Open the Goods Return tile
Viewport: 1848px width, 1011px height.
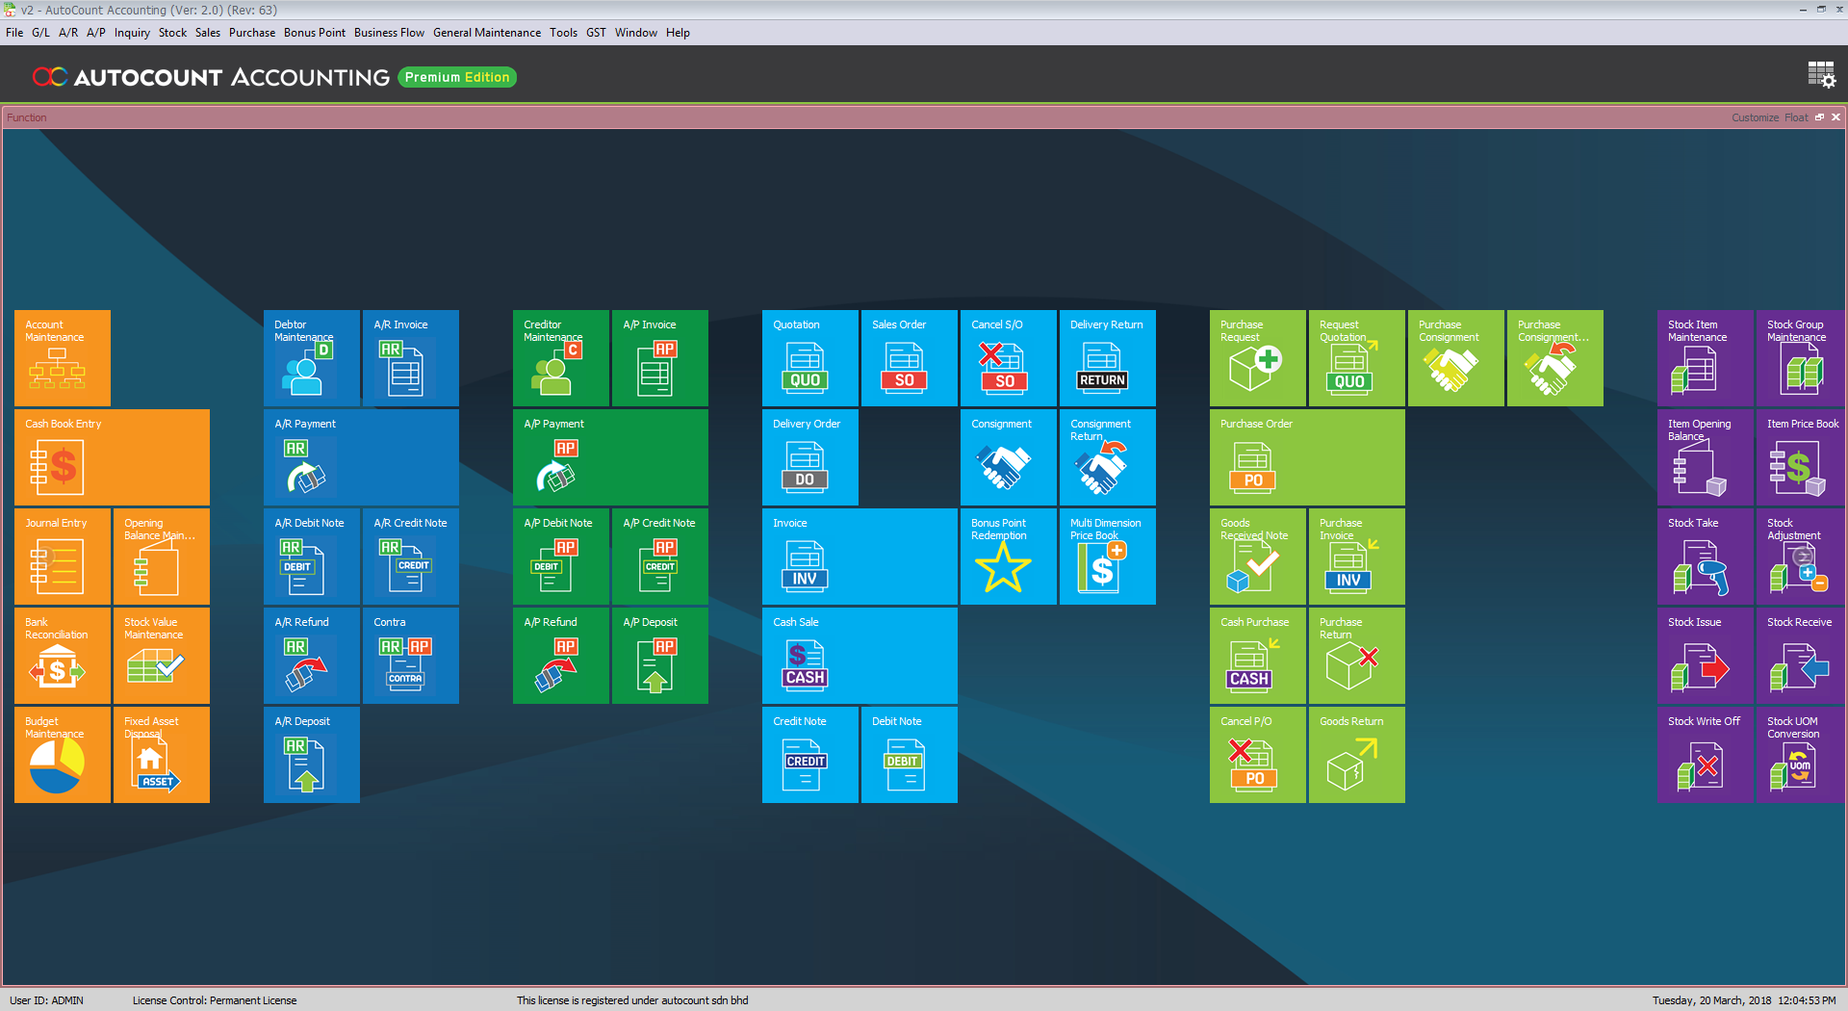tap(1355, 755)
